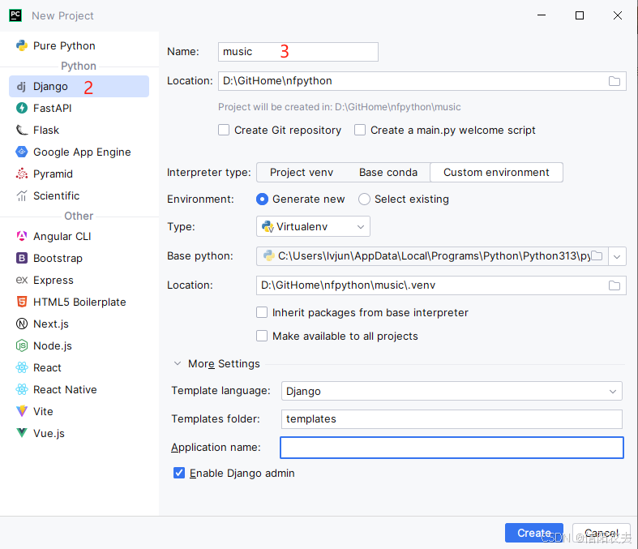Switch to Project venv interpreter tab
Screen dimensions: 638x549
302,173
